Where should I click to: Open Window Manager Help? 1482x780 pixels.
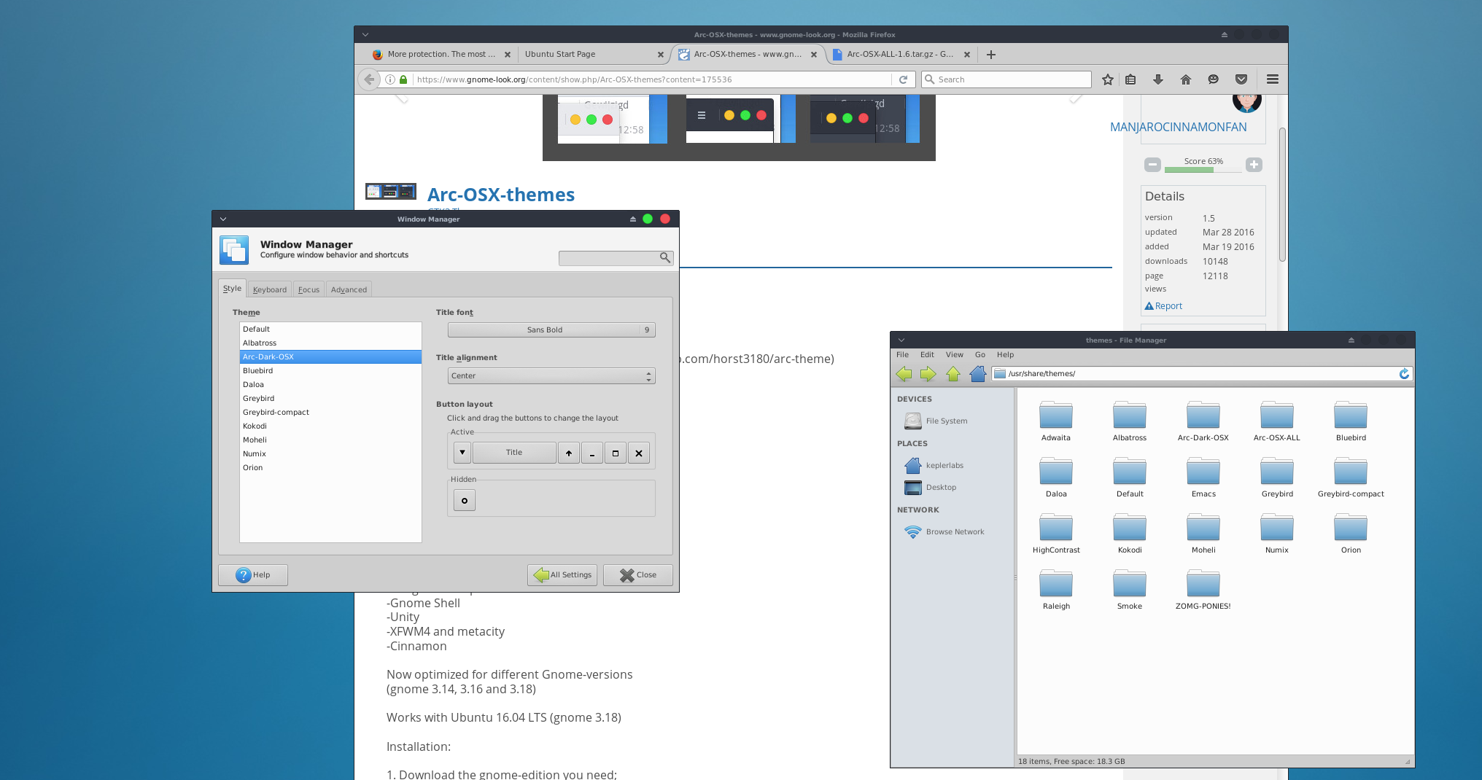[253, 575]
